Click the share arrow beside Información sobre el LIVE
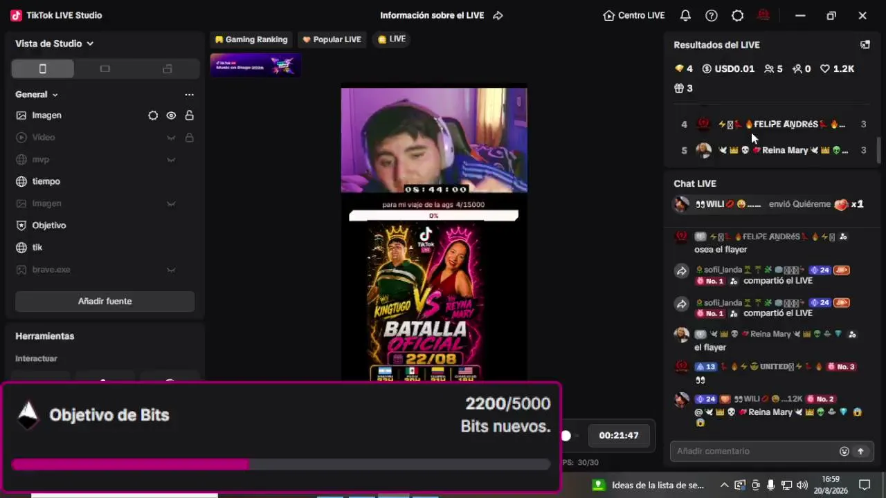 tap(498, 15)
